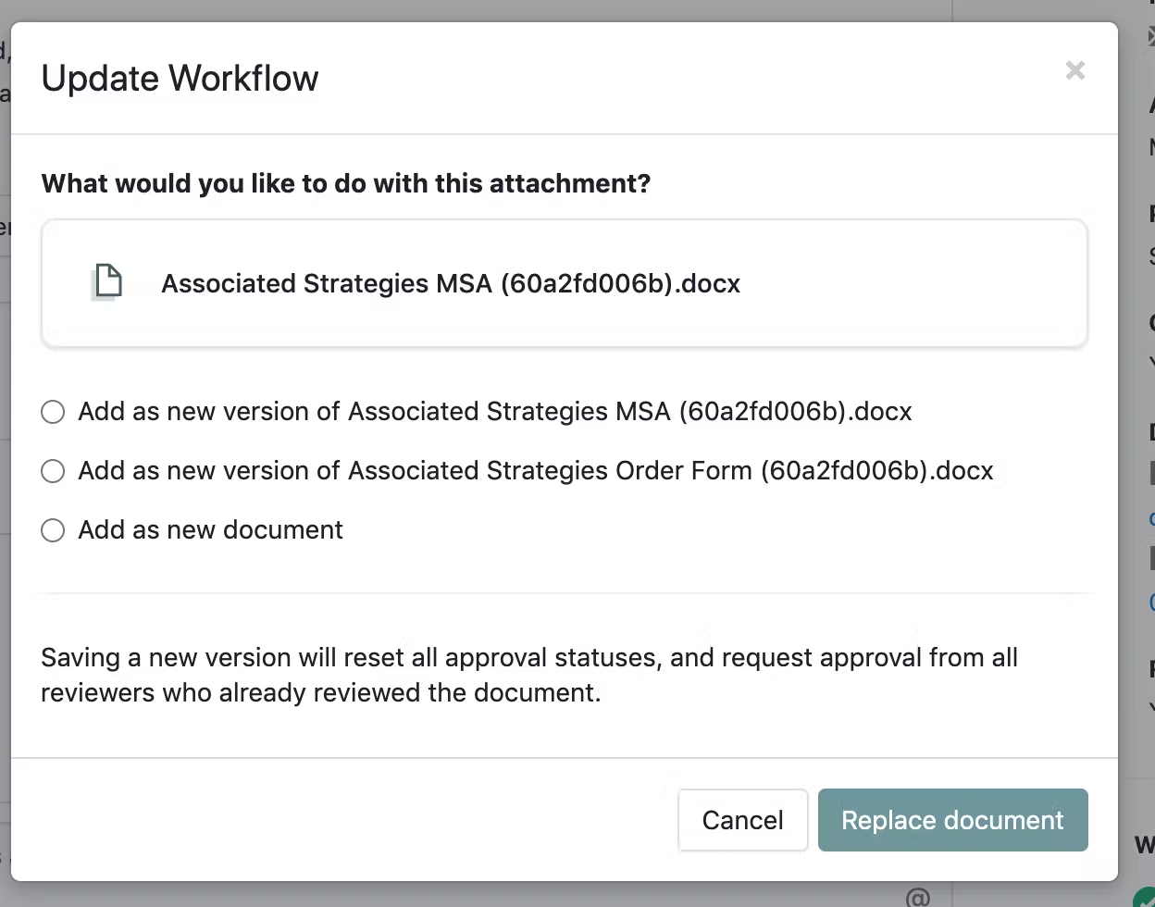Dismiss the Update Workflow dialog with the X

1074,70
